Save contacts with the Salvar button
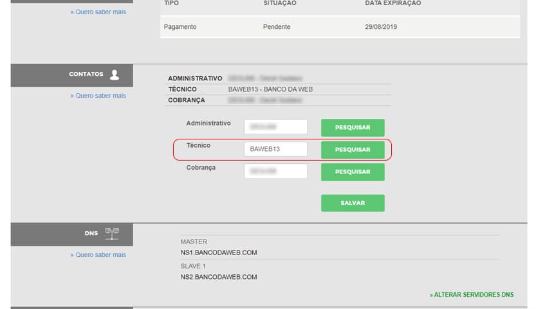Viewport: 545px width, 309px height. [x=353, y=203]
